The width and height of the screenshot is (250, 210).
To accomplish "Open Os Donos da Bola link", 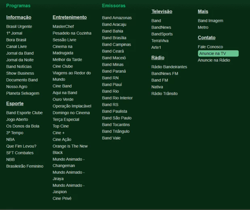I will [23, 126].
